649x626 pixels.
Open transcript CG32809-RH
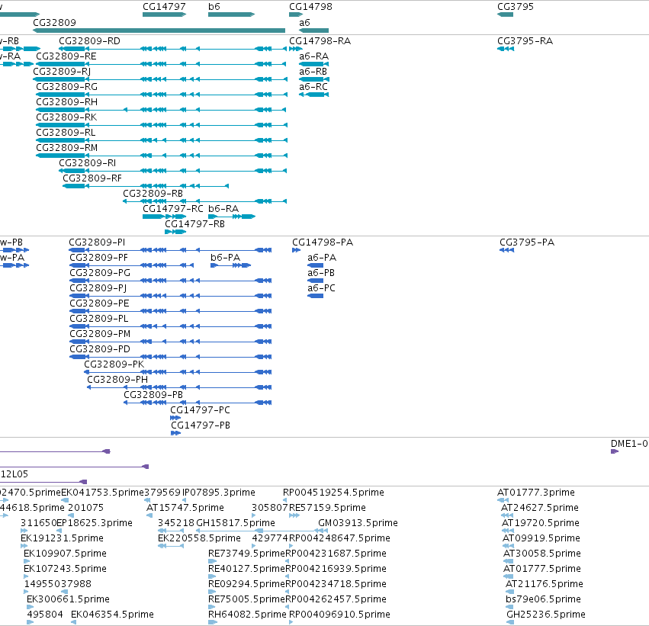click(161, 110)
